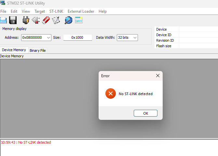Click the 'Flash size' info label
Screen dimensions: 218x156
tap(164, 46)
